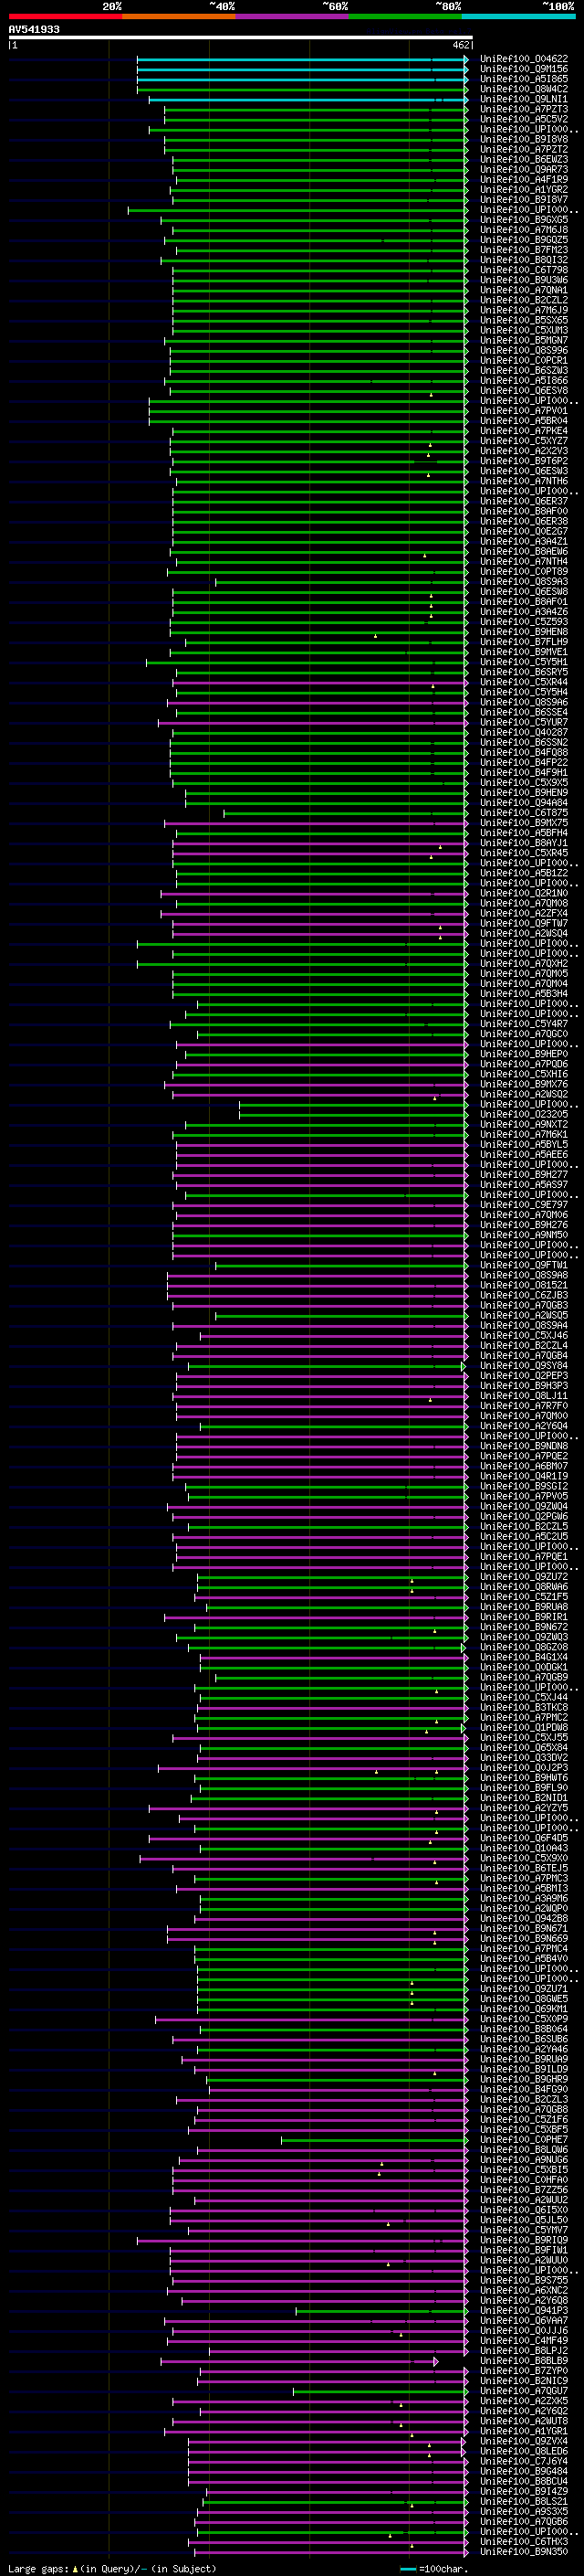This screenshot has height=2576, width=584.
Task: Select hit UniRef100_B9MX75
Action: click(x=524, y=823)
